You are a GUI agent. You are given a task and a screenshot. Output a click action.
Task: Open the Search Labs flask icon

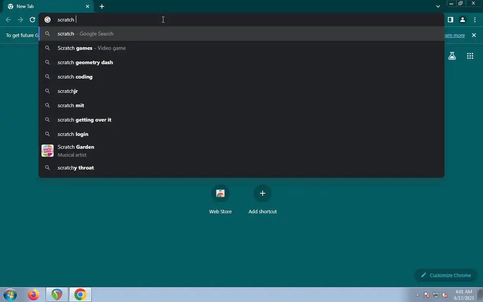point(452,56)
